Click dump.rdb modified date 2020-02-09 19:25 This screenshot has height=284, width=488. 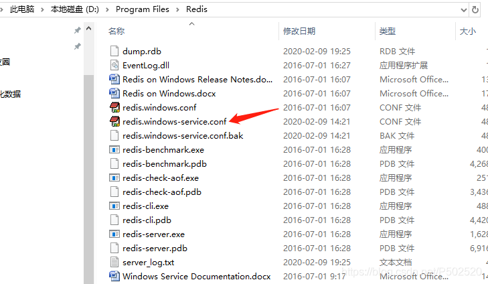317,51
